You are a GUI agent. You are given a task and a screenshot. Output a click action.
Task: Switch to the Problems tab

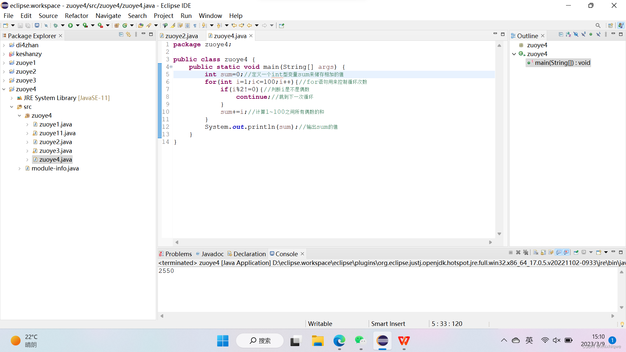178,254
